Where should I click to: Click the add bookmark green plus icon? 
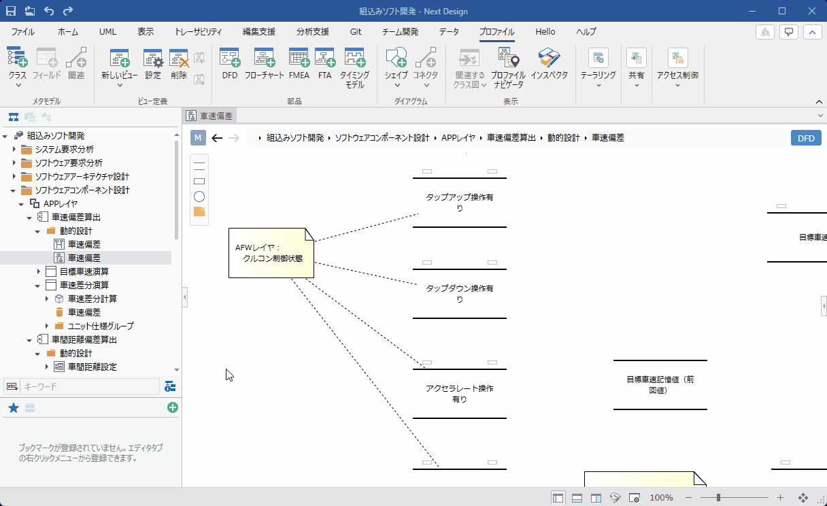click(x=173, y=407)
